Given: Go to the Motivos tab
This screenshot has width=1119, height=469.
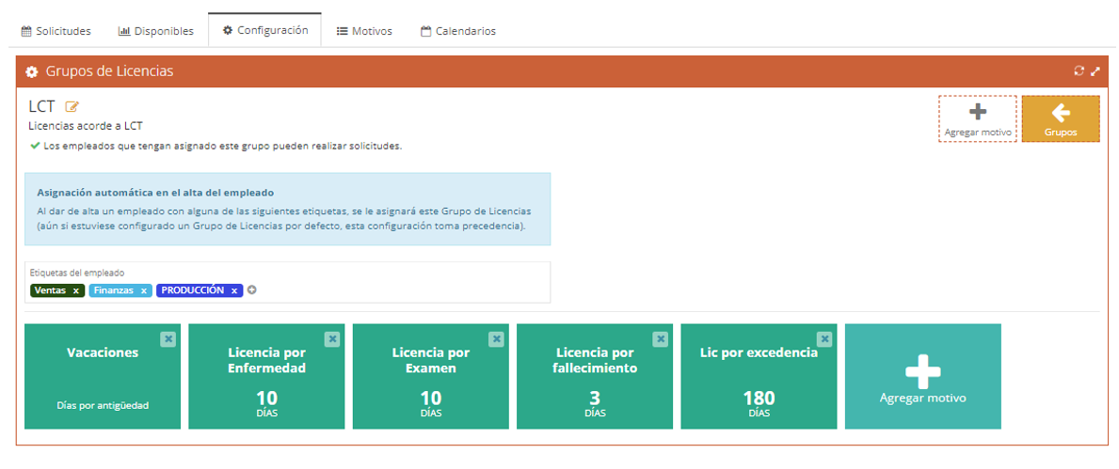Looking at the screenshot, I should 364,31.
